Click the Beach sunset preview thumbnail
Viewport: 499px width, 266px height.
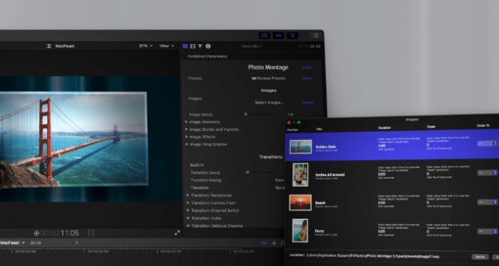click(x=300, y=203)
